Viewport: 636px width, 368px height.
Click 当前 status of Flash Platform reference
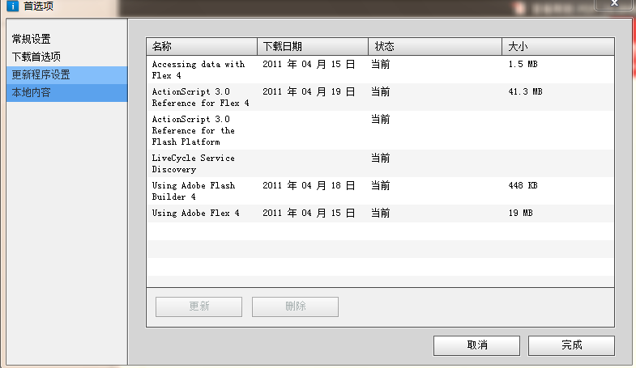click(381, 120)
